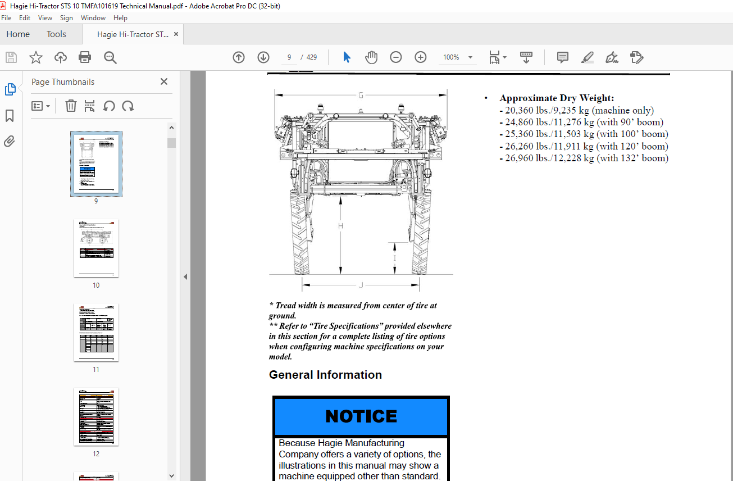733x481 pixels.
Task: Go to the next page using down arrow
Action: (263, 57)
